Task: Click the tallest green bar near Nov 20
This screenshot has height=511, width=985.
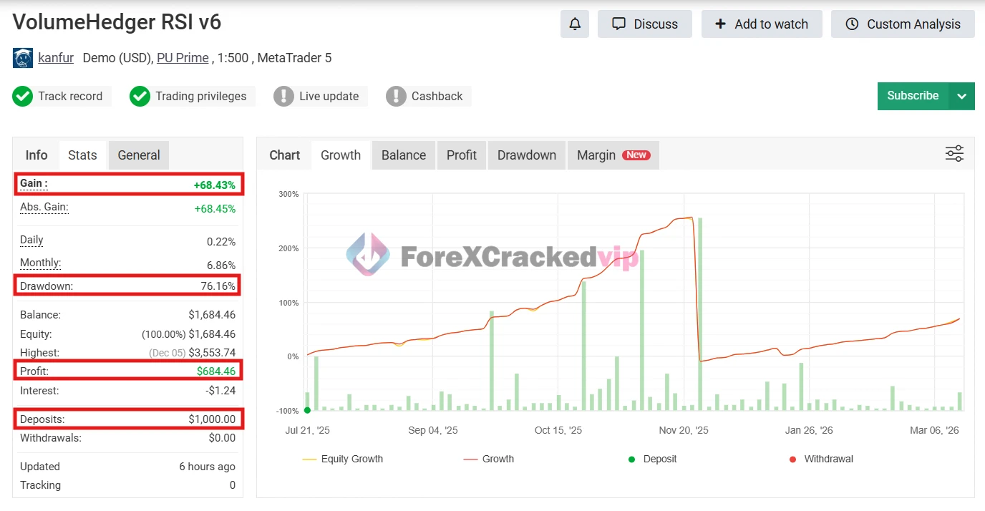Action: [699, 313]
